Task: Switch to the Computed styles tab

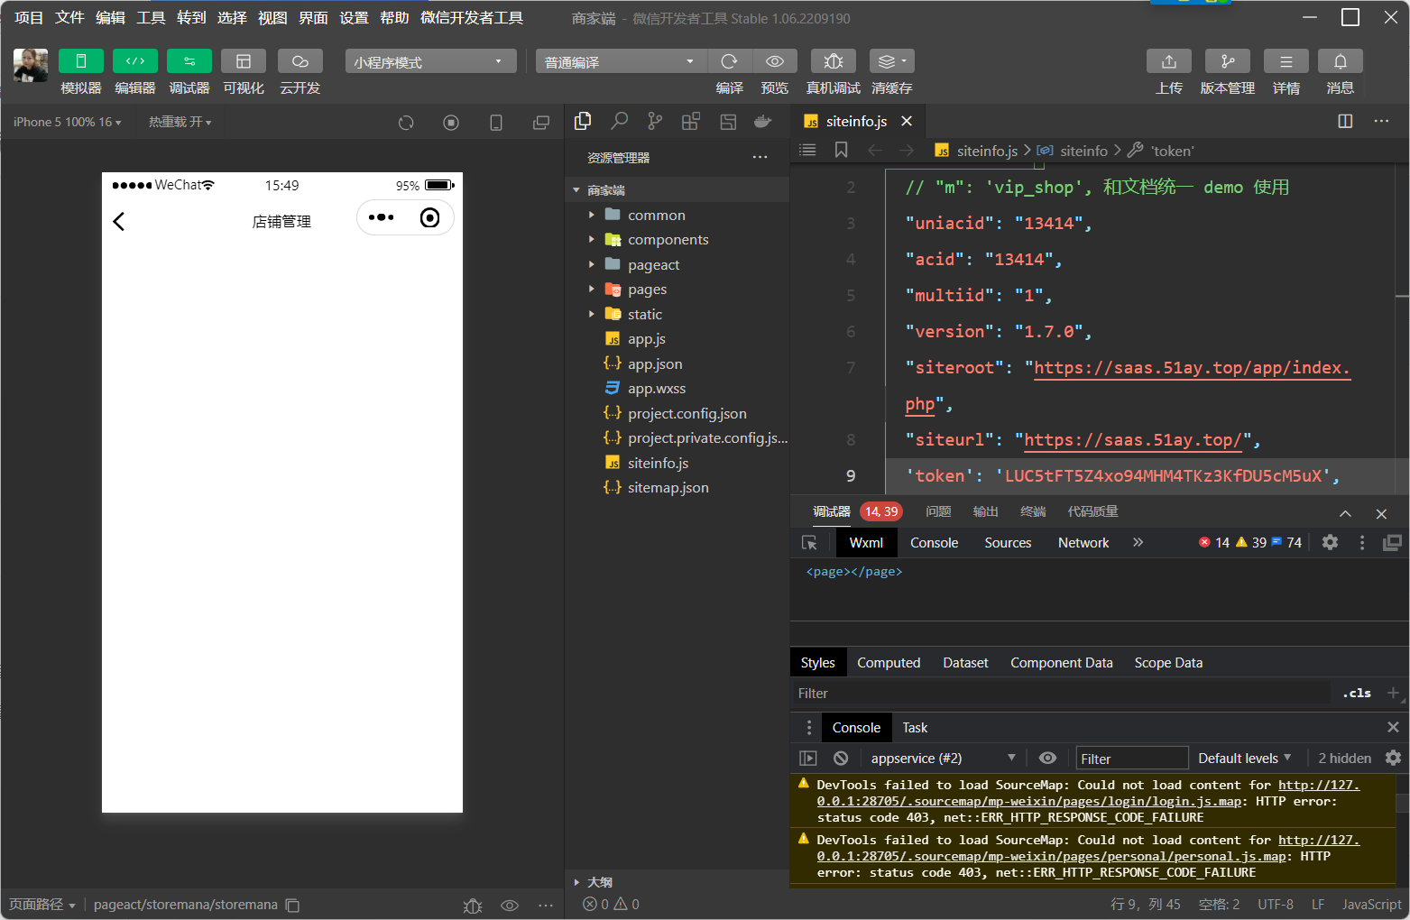Action: coord(889,663)
